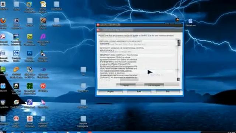This screenshot has height=133, width=236.
Task: Open the red circular desktop icon
Action: coord(43,86)
